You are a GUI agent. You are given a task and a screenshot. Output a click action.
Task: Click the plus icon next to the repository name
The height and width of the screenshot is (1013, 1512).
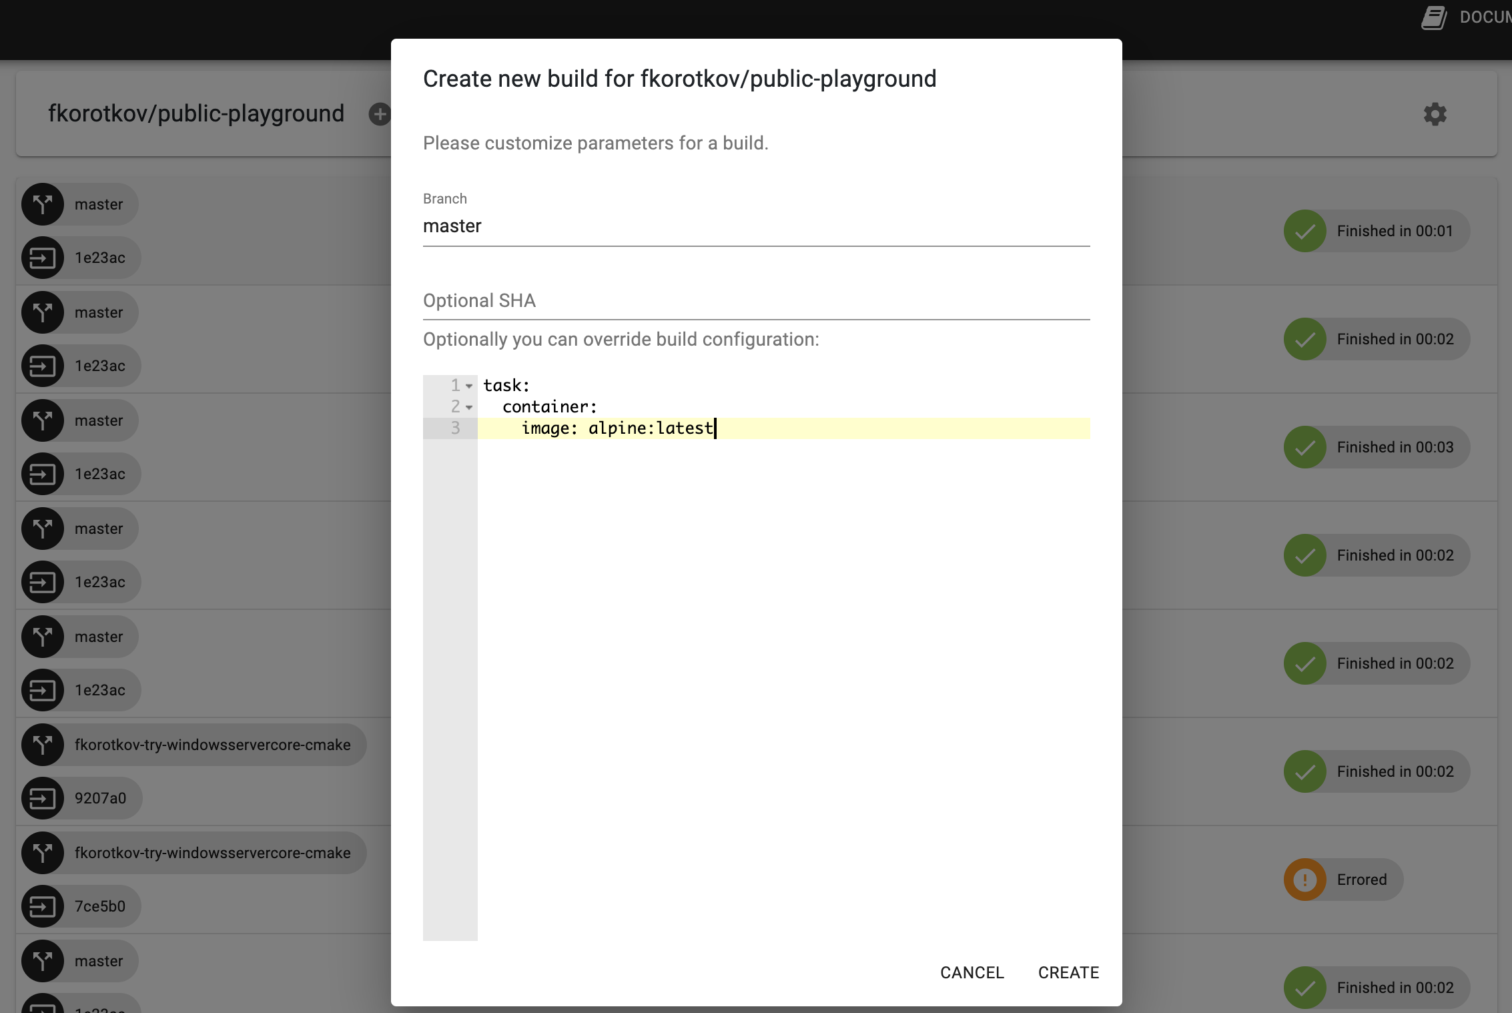[379, 113]
